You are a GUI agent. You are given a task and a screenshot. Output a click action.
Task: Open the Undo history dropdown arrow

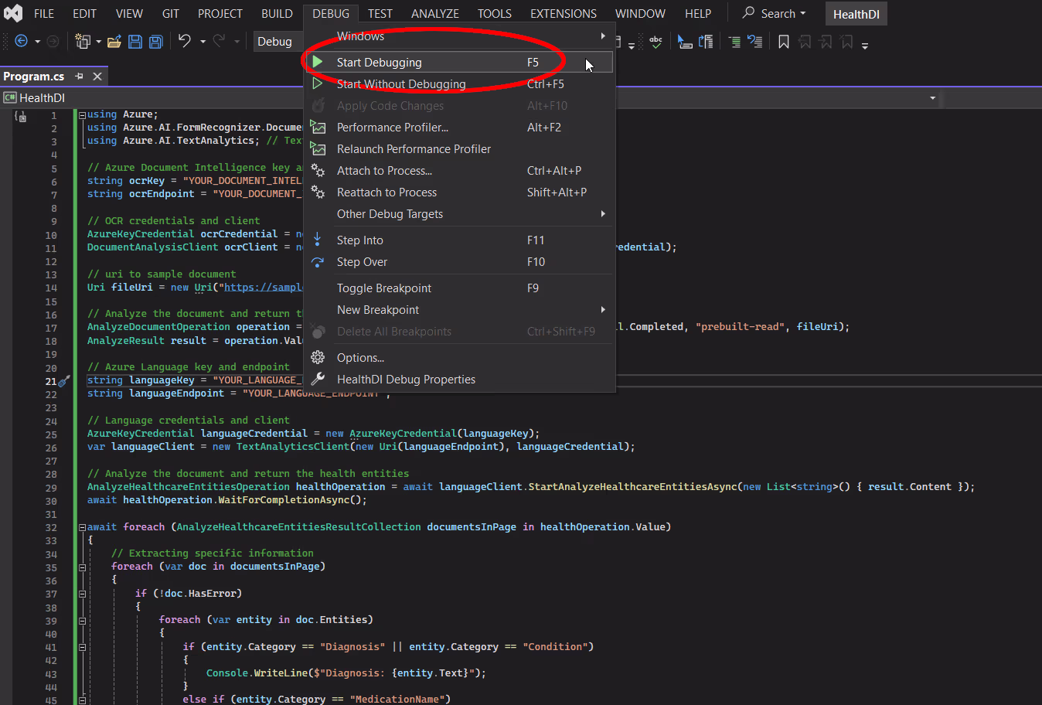click(203, 41)
